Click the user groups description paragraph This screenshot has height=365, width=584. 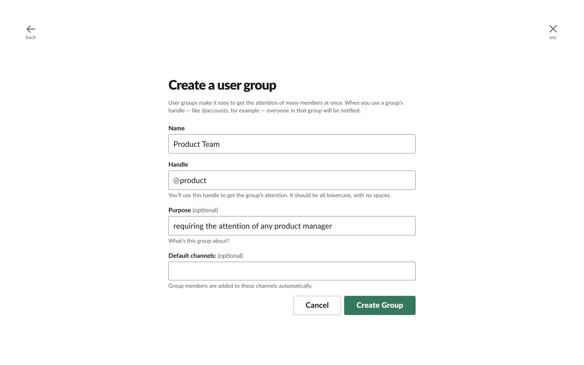[285, 107]
